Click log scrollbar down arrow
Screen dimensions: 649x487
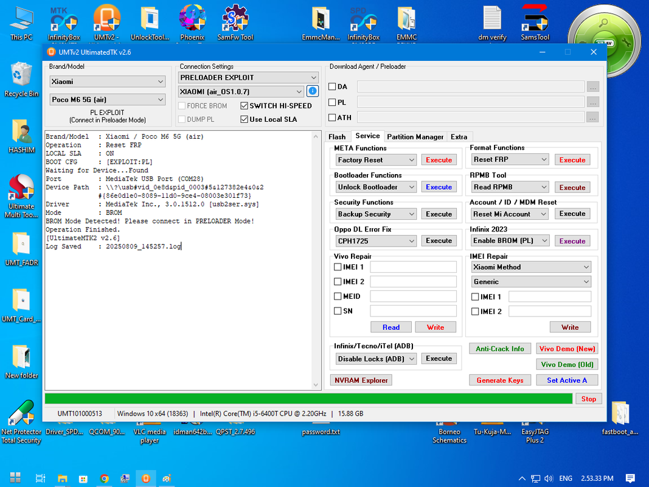[x=316, y=385]
